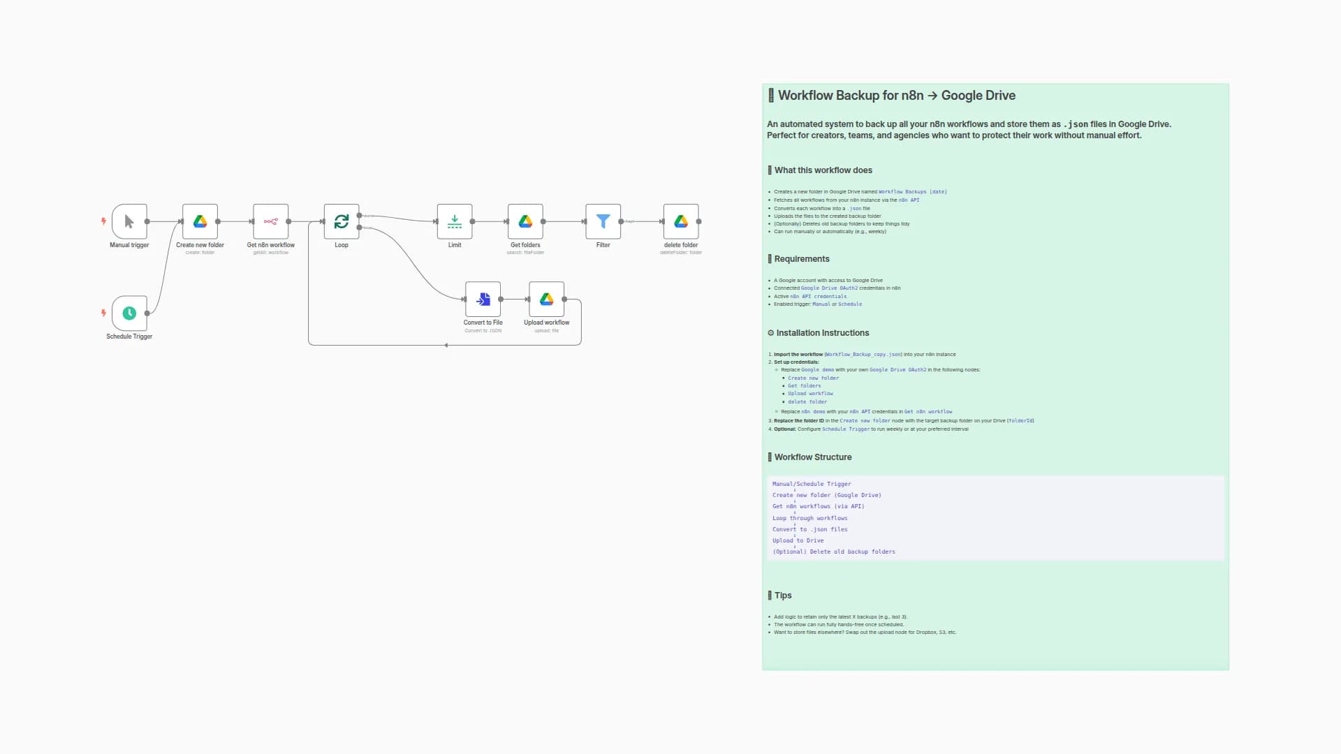
Task: Open the Get n8n workflow node
Action: point(271,221)
